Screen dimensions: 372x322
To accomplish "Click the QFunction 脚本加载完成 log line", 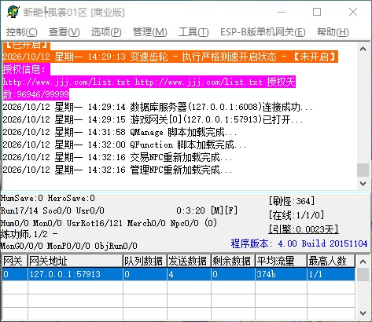I will click(x=124, y=145).
